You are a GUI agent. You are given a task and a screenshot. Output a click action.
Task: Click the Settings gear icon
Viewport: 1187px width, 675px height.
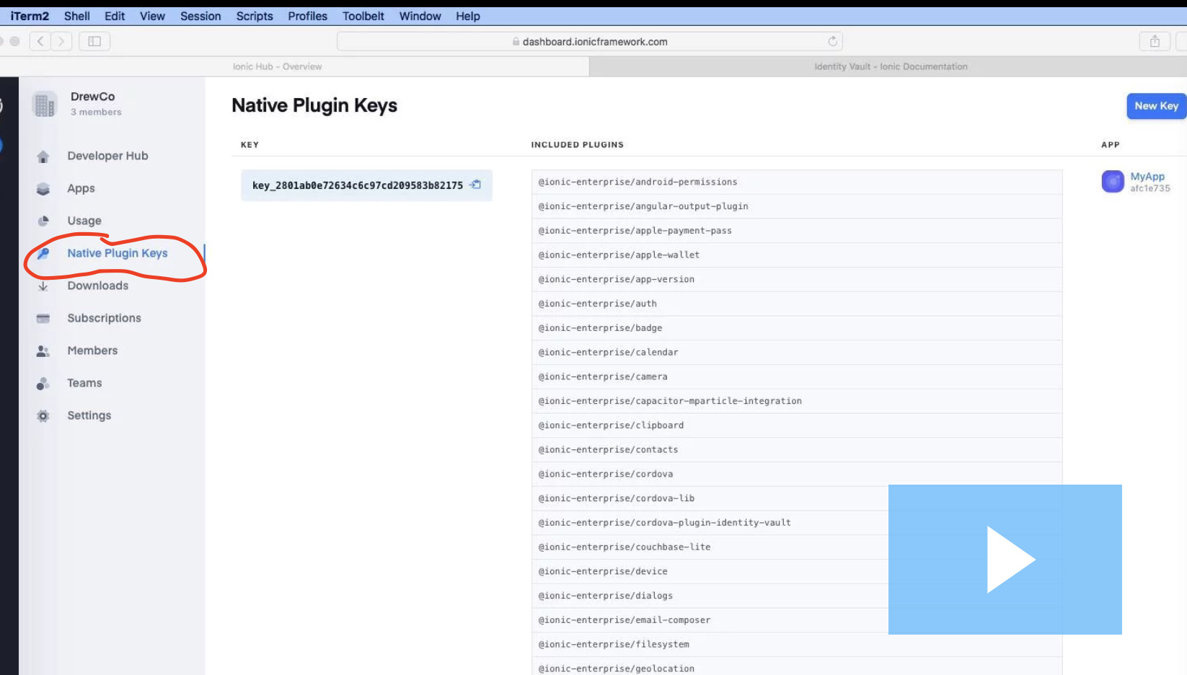(43, 416)
